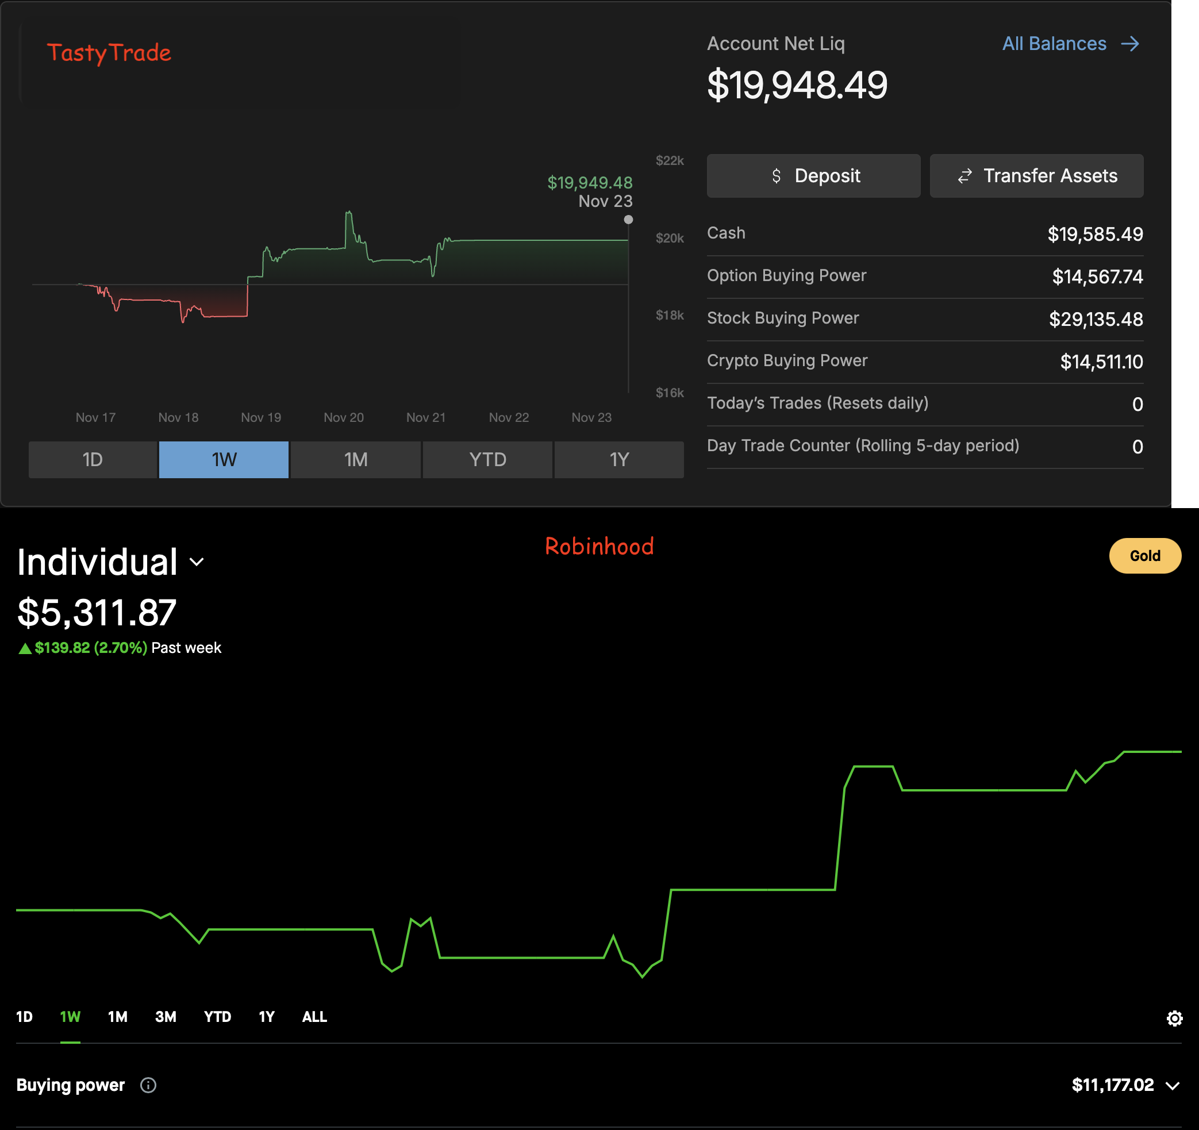The image size is (1199, 1130).
Task: Select the 1D range in TastyTrade chart
Action: pyautogui.click(x=93, y=459)
